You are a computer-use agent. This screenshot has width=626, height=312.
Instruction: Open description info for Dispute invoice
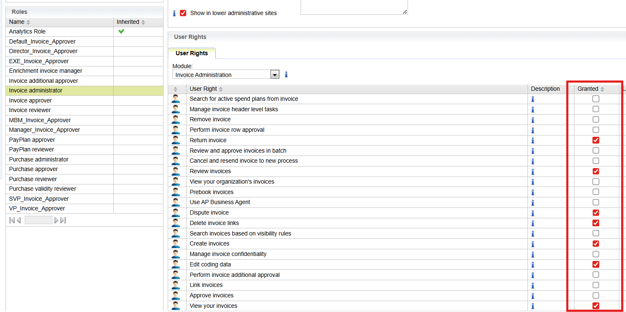coord(533,212)
